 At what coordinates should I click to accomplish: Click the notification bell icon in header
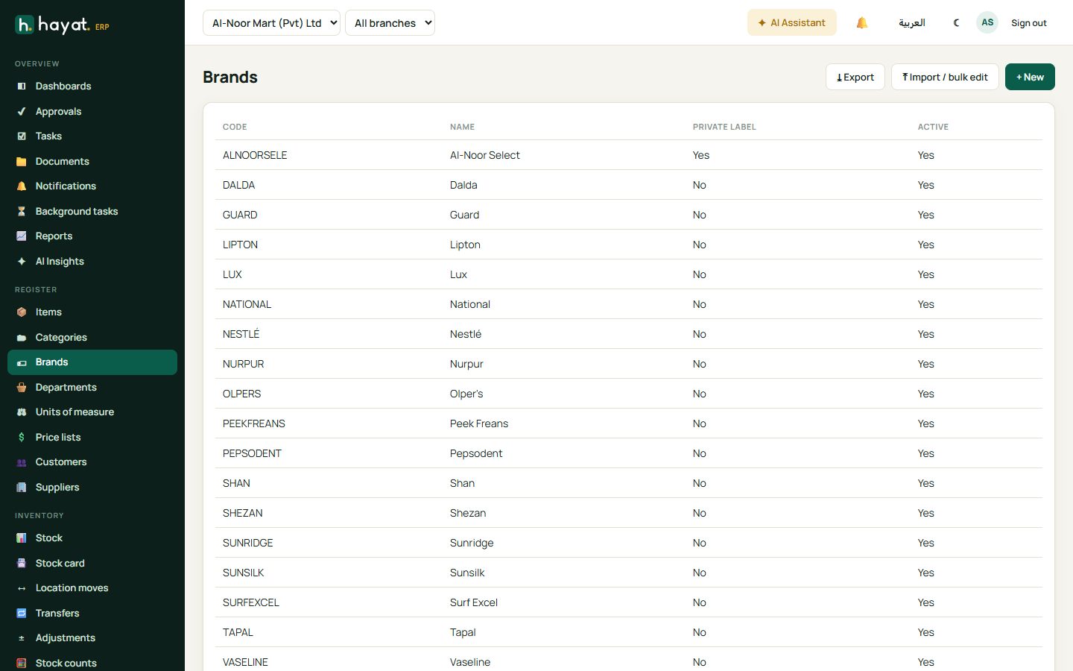(862, 23)
